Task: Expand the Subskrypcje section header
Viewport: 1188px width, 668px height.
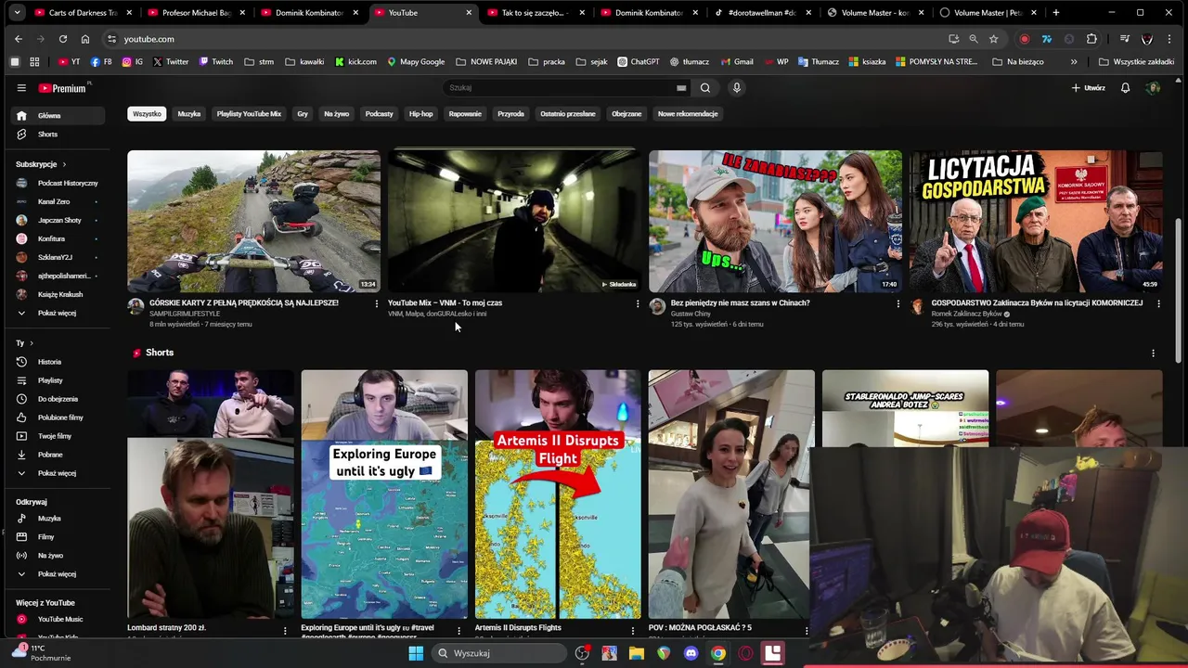Action: [x=41, y=164]
